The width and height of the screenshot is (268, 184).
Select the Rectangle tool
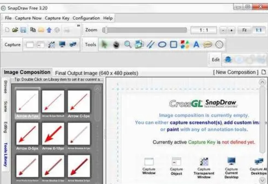pyautogui.click(x=174, y=44)
